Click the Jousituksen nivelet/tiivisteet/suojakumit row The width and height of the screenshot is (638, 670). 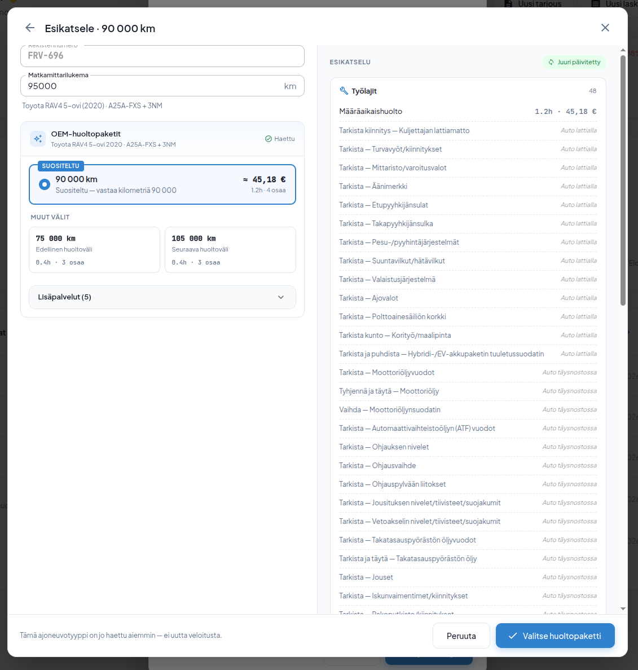(x=468, y=503)
